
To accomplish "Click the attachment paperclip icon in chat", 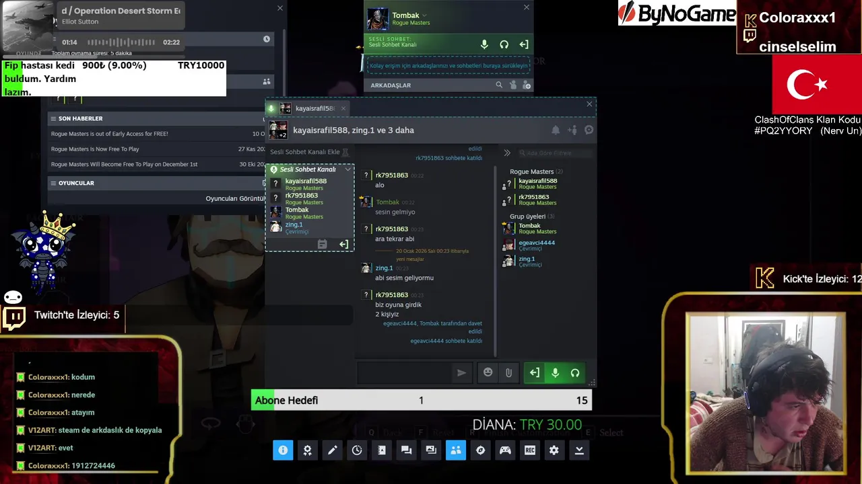I will pos(508,372).
